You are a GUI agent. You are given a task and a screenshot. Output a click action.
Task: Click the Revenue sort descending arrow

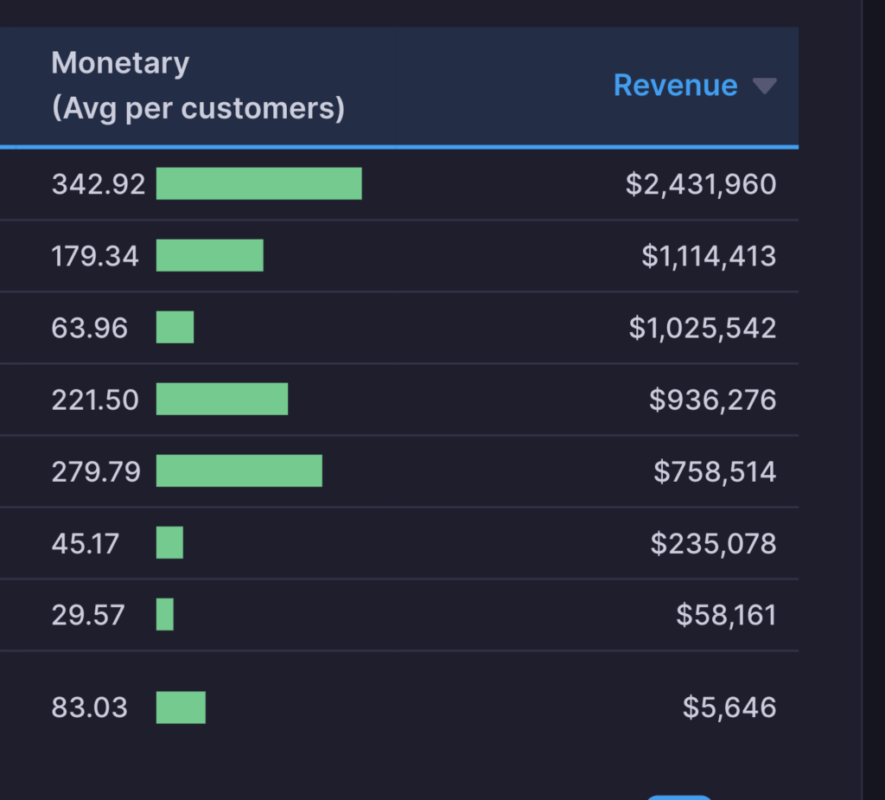pos(765,86)
